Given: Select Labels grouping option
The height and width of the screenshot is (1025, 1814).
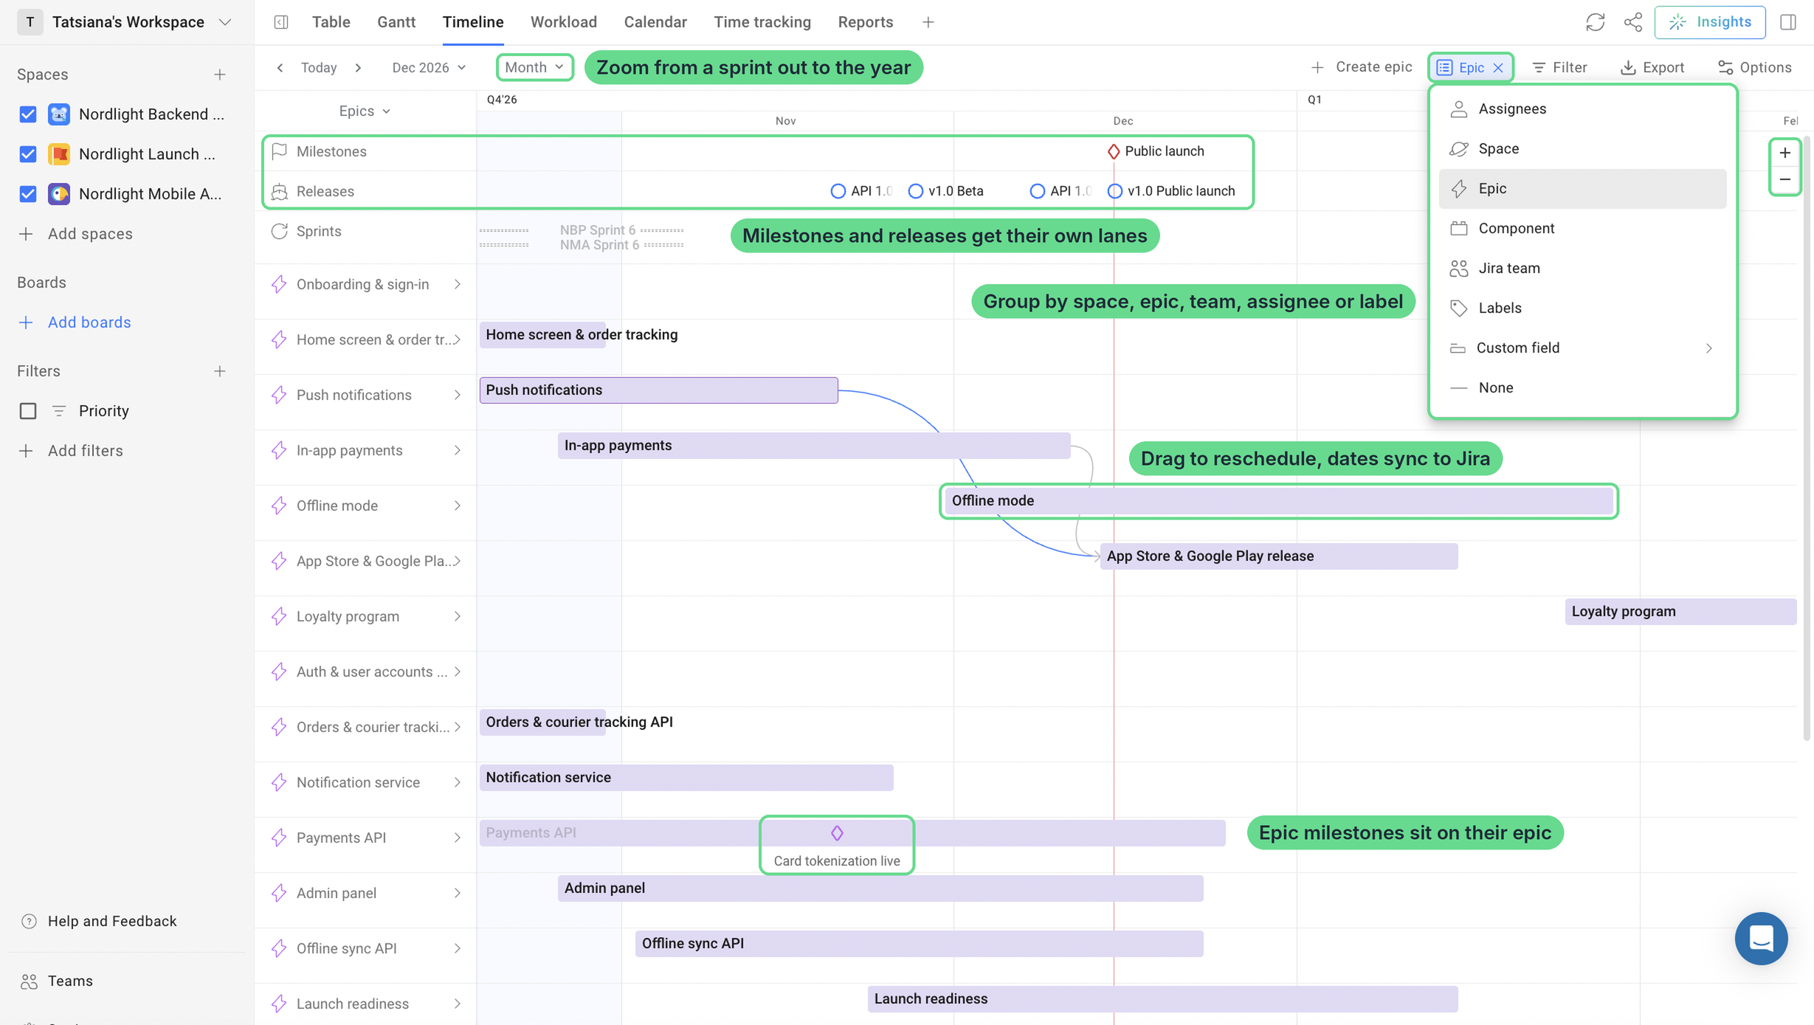Looking at the screenshot, I should [x=1582, y=308].
